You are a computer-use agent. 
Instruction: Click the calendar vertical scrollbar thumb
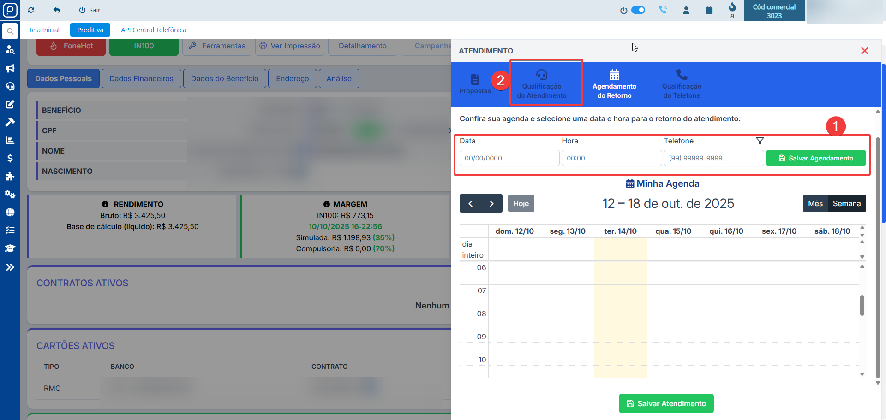pyautogui.click(x=862, y=305)
